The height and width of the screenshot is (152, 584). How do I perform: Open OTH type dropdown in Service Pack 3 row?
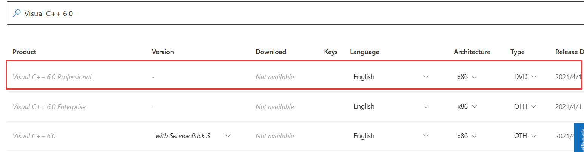point(525,136)
